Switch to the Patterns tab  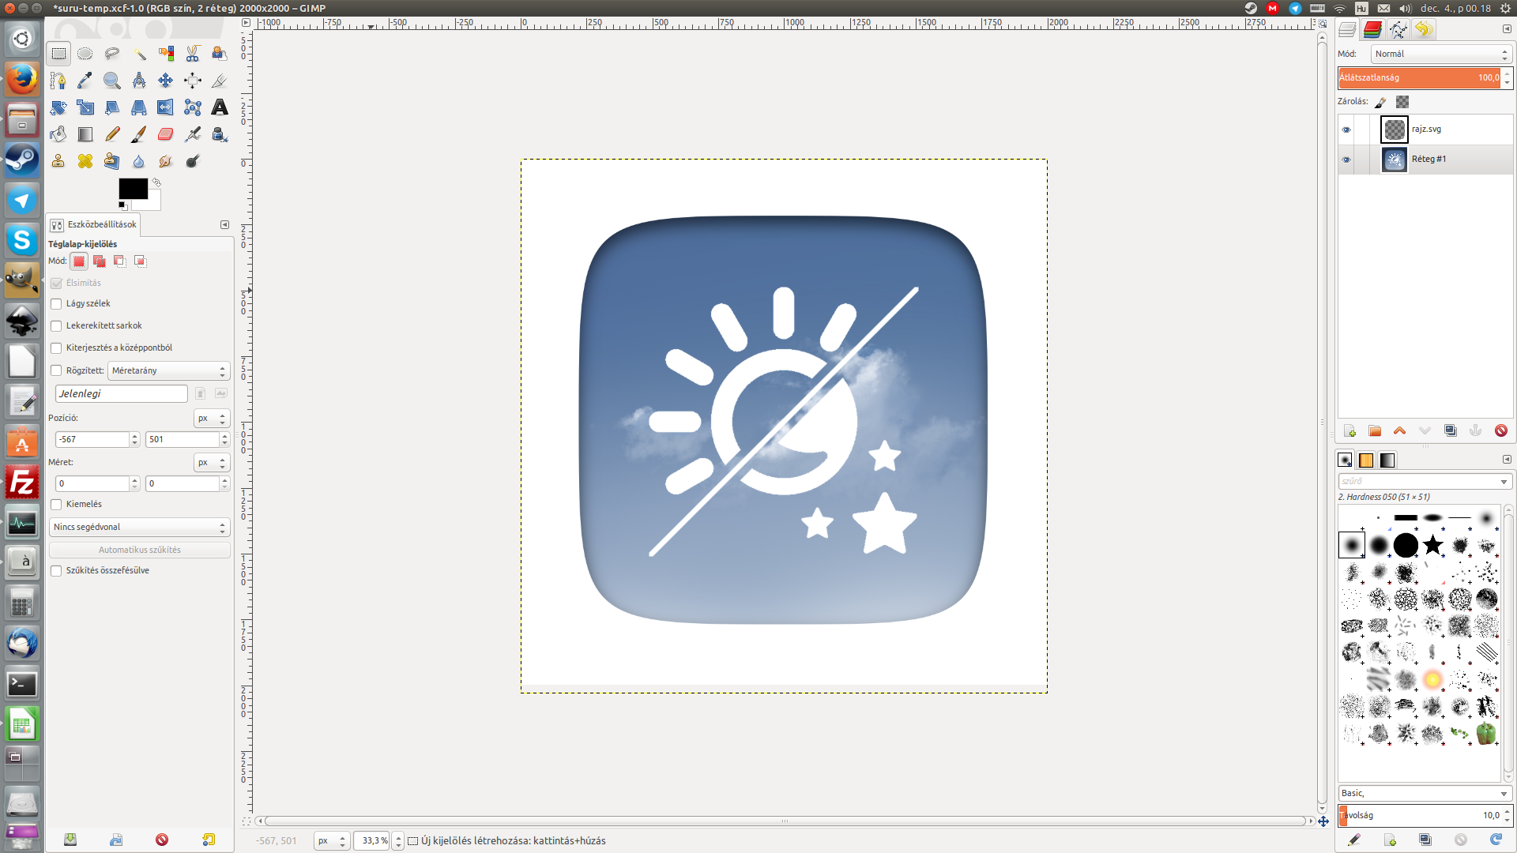(x=1366, y=460)
